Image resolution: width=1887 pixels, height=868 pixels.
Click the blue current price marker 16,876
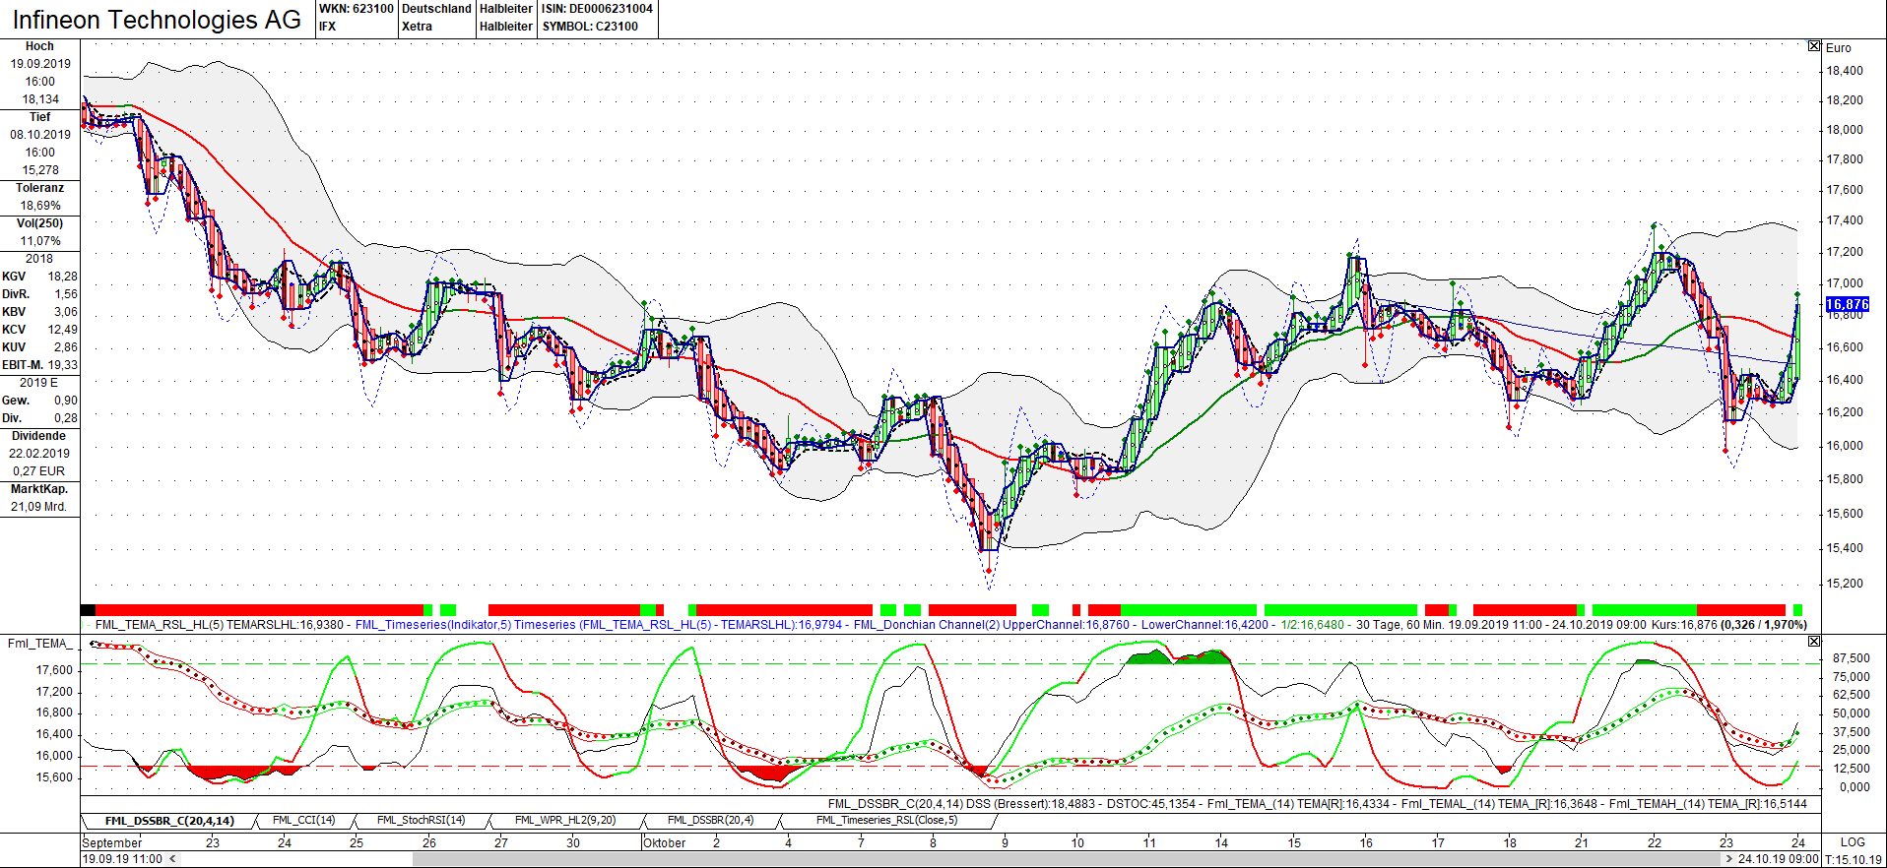tap(1847, 305)
